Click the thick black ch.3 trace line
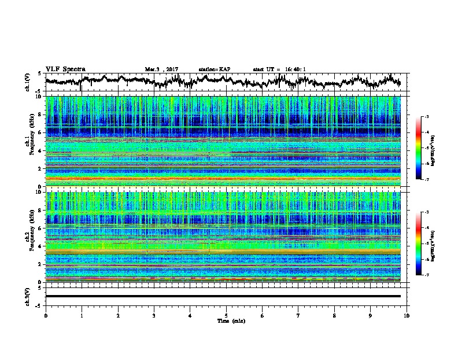This screenshot has height=354, width=458. point(223,296)
